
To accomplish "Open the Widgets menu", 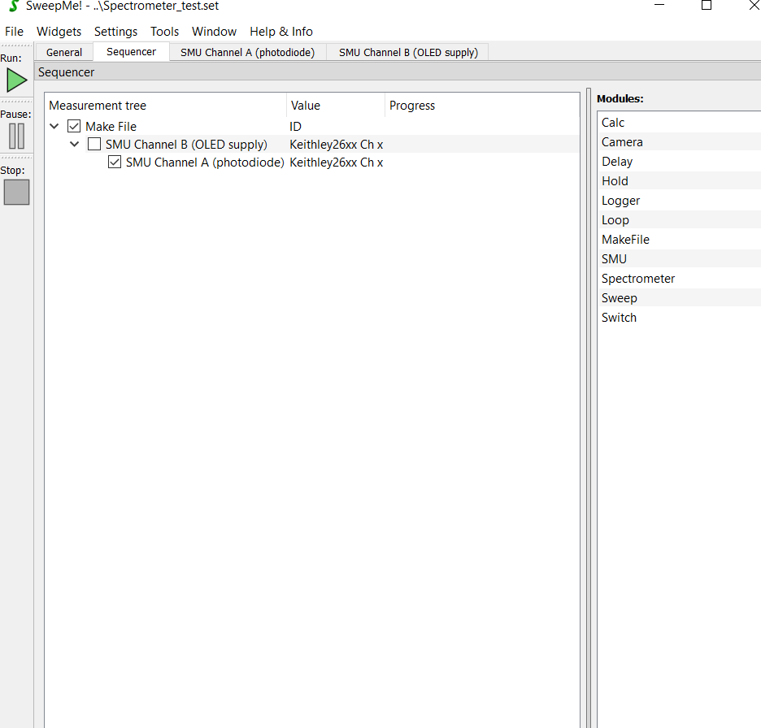I will coord(59,32).
